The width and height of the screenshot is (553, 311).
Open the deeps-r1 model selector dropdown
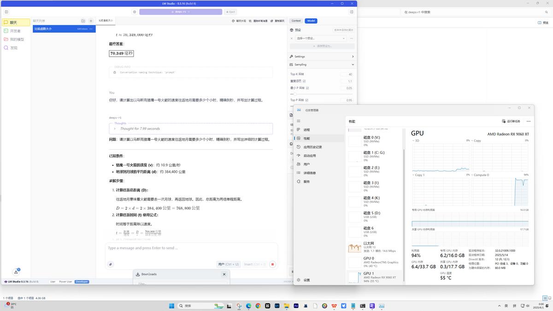click(x=181, y=12)
